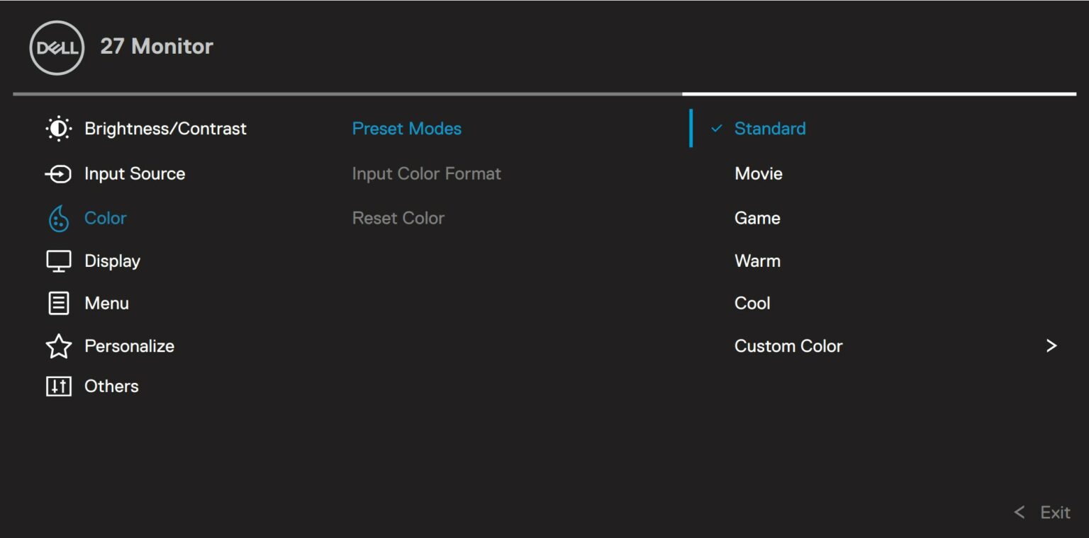
Task: Select the Standard preset mode
Action: [769, 128]
